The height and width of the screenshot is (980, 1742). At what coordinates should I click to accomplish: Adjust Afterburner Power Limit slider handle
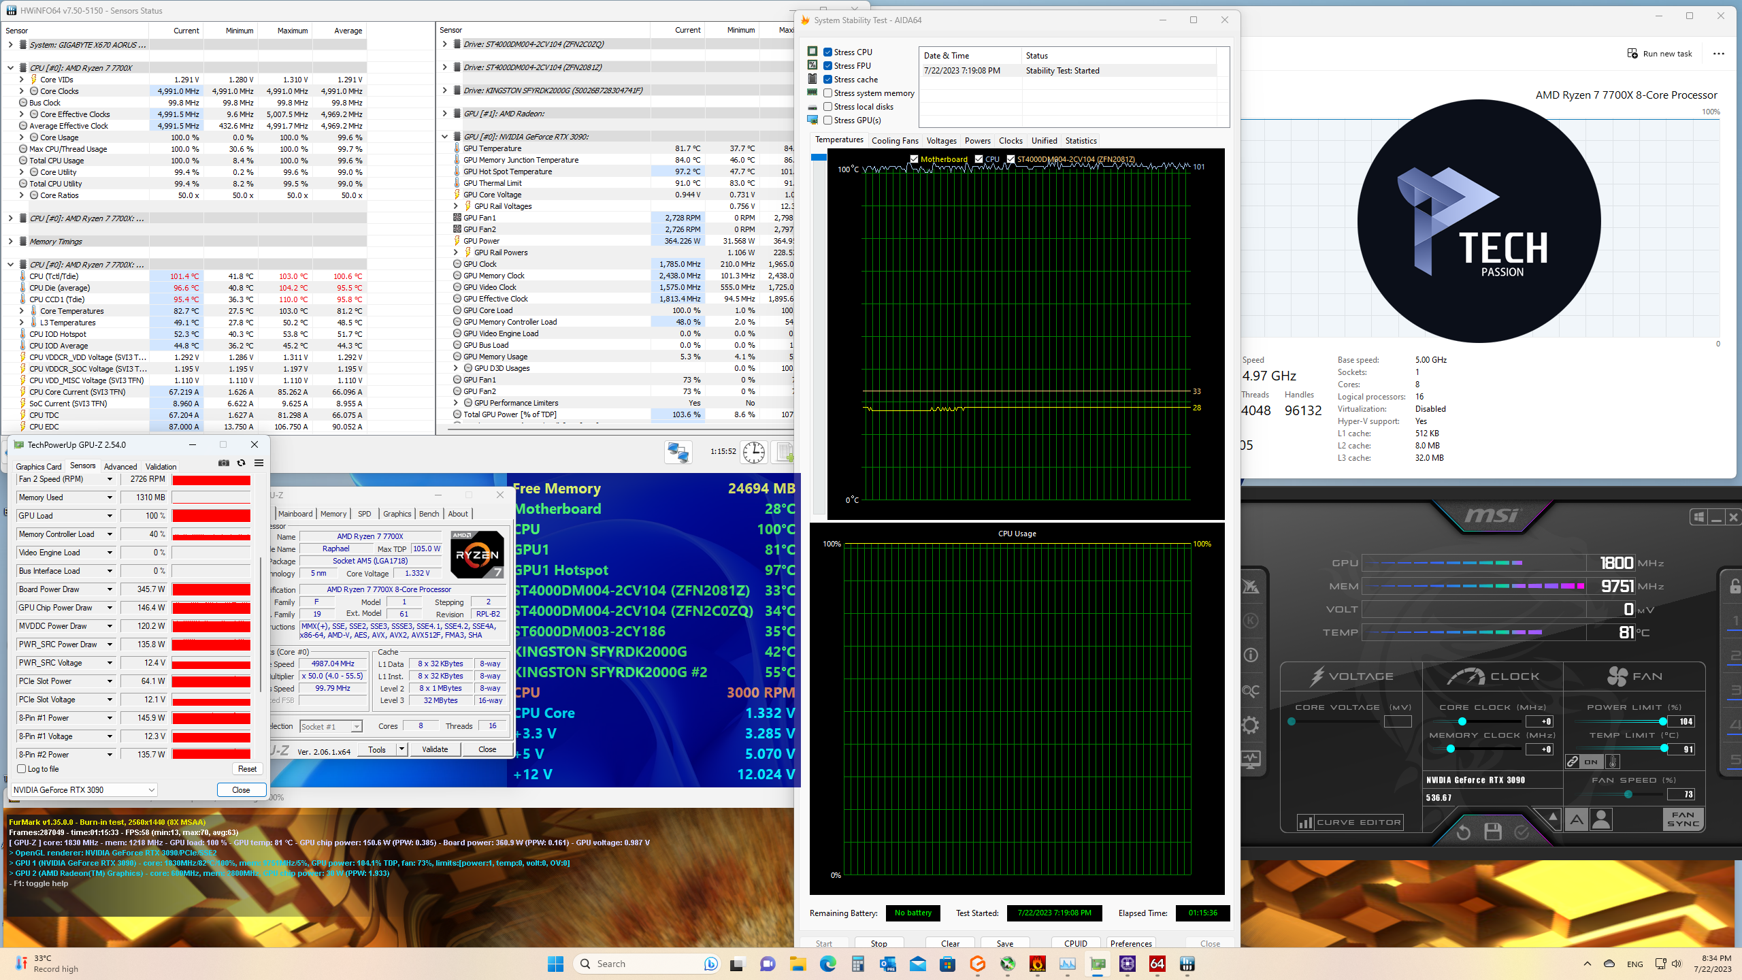1662,721
